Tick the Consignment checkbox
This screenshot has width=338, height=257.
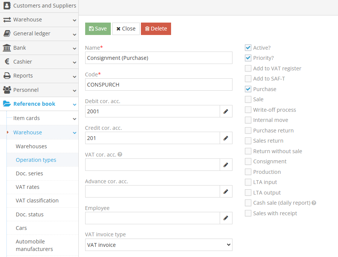[248, 161]
